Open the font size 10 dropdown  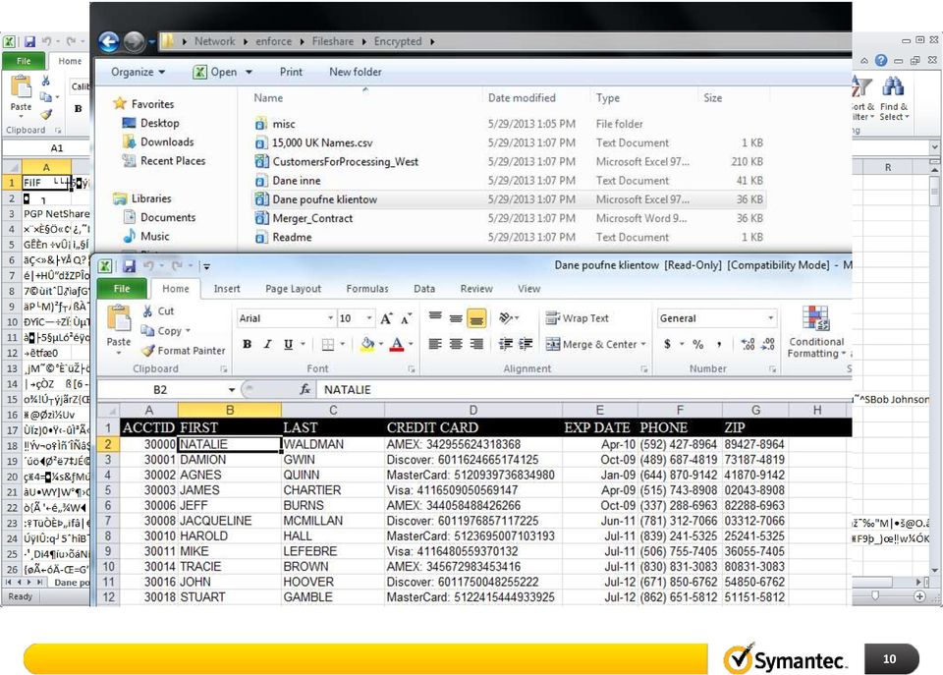[369, 318]
